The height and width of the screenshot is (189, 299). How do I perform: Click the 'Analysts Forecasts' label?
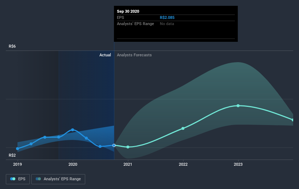click(134, 55)
